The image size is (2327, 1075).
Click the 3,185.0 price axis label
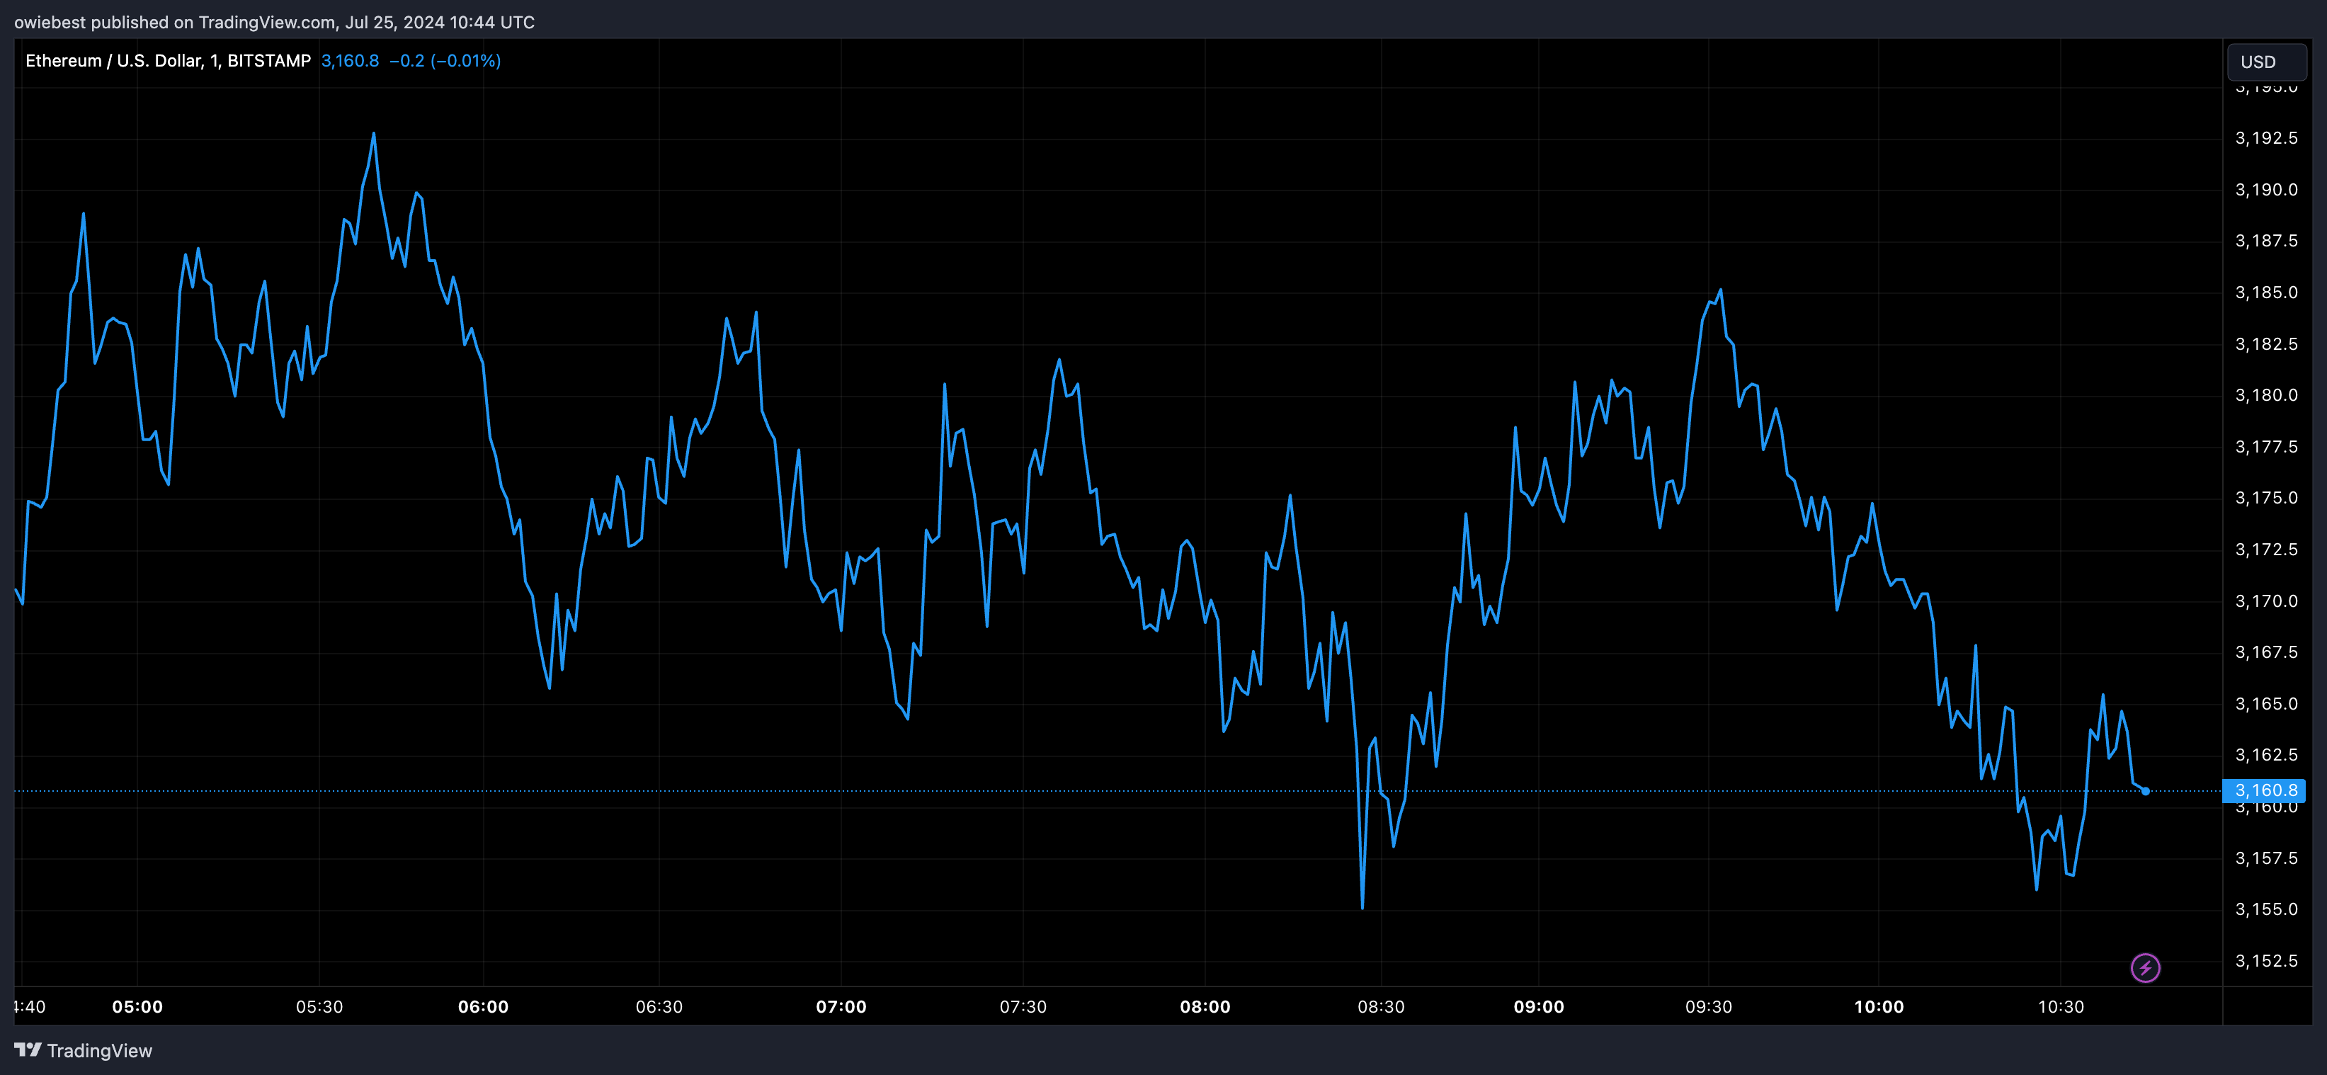[2265, 292]
